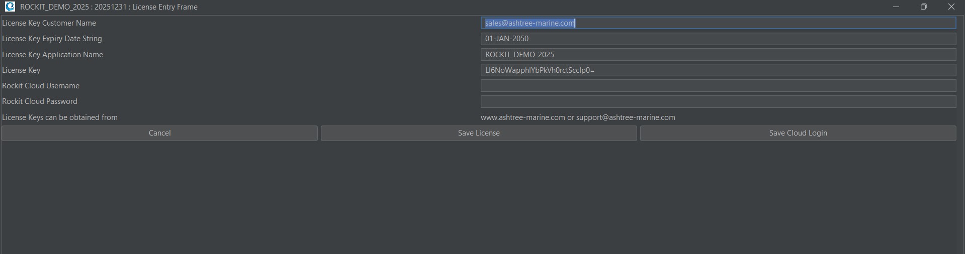Click the 'Rockit Cloud Password' label

click(40, 101)
